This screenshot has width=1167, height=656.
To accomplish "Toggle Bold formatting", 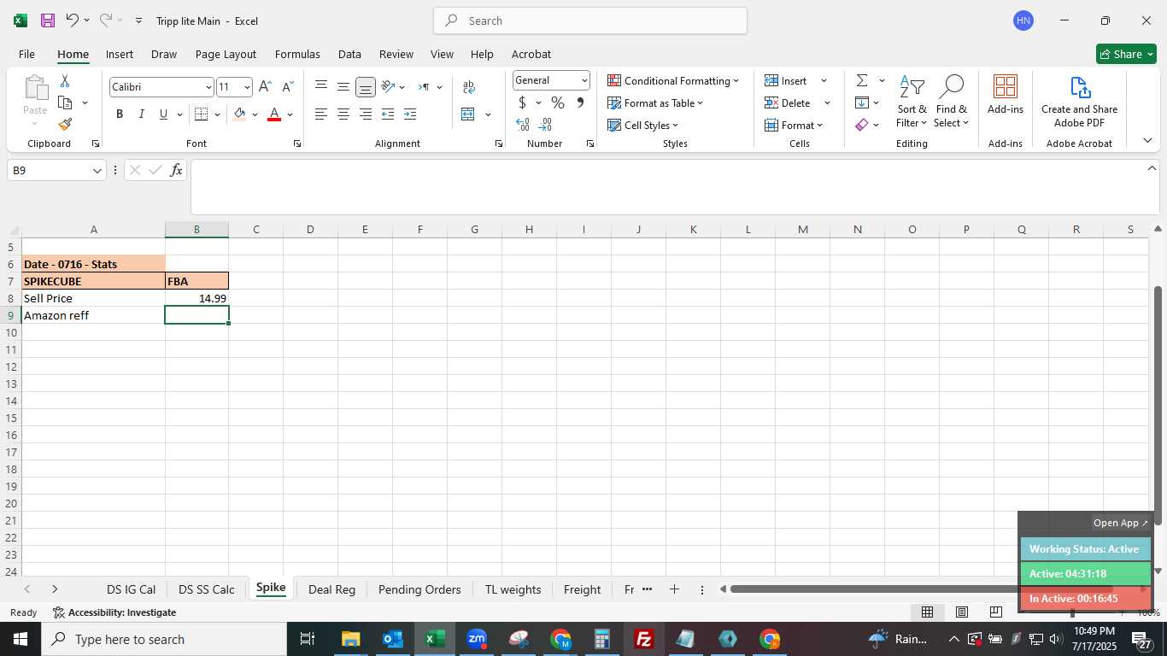I will [x=120, y=114].
